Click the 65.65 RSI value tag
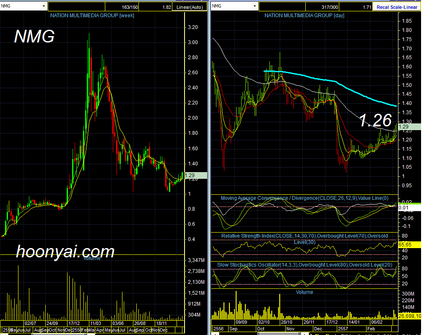This screenshot has width=424, height=335. coord(409,245)
